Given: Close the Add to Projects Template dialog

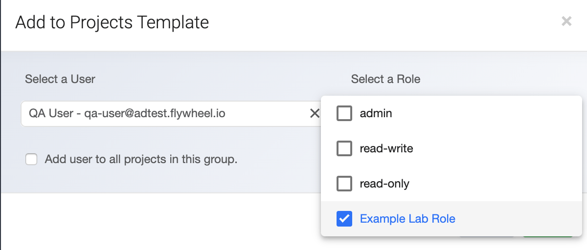Looking at the screenshot, I should tap(566, 21).
